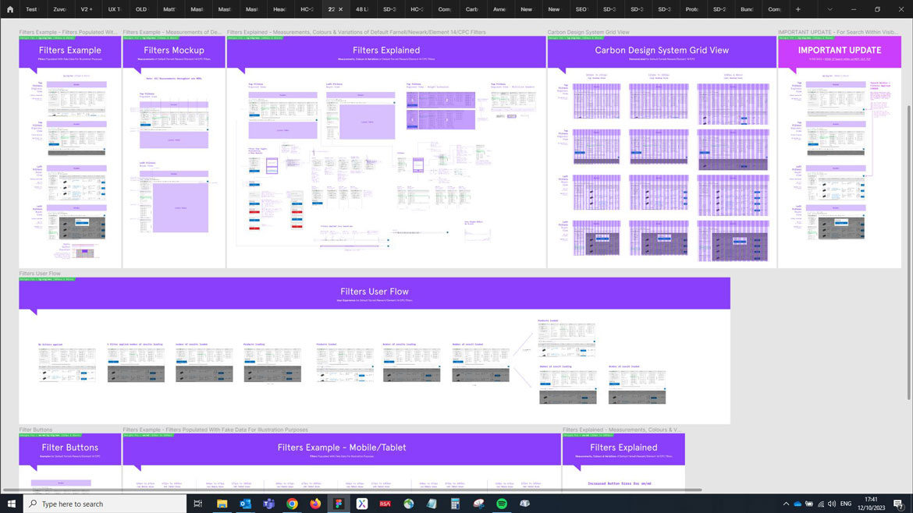Open the date and time panel in the tray
Screen dimensions: 913x513
[871, 503]
